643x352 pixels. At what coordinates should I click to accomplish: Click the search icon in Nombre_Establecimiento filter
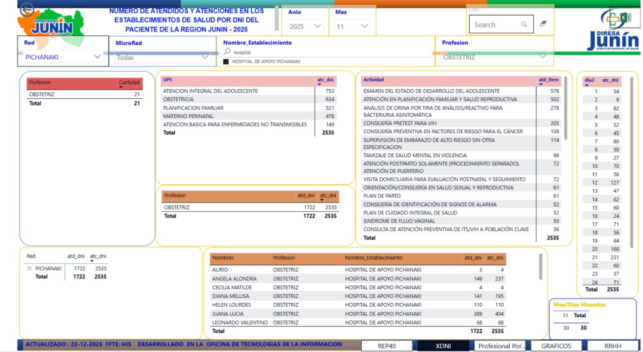[227, 53]
